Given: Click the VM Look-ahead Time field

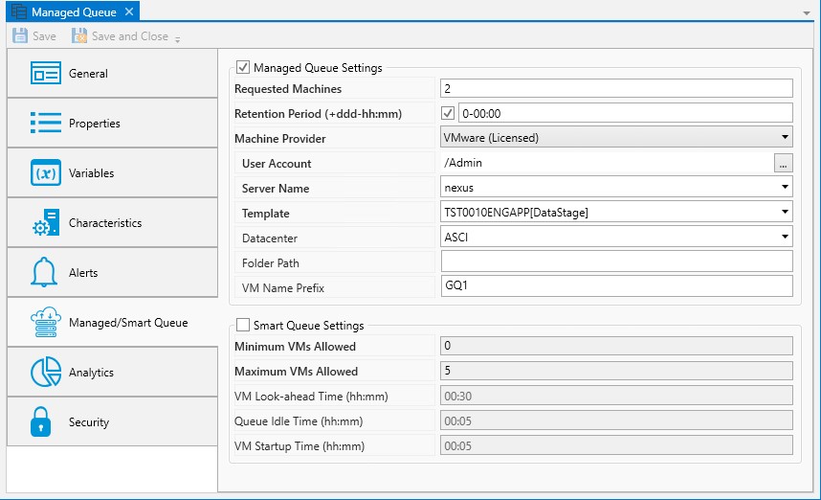Looking at the screenshot, I should click(616, 396).
